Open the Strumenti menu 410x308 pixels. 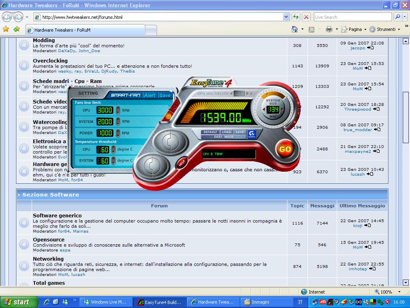click(385, 29)
